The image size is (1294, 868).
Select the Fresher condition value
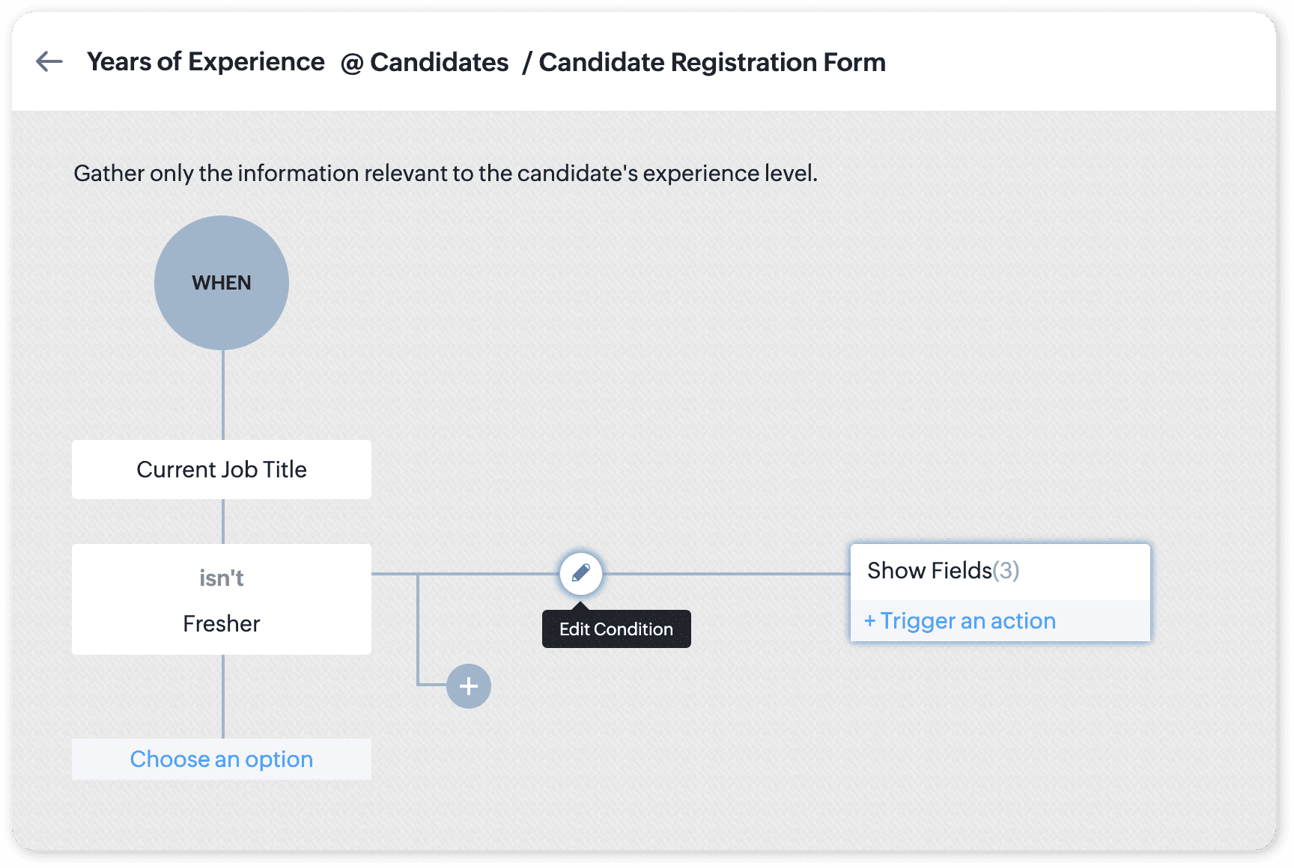tap(222, 624)
